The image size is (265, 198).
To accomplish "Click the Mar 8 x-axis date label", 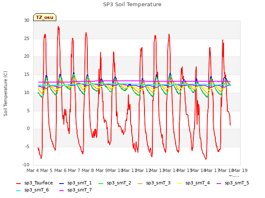I will tap(88, 170).
